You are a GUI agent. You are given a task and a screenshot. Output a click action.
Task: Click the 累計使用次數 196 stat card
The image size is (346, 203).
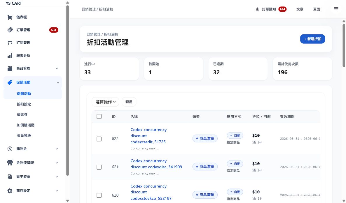pos(303,69)
